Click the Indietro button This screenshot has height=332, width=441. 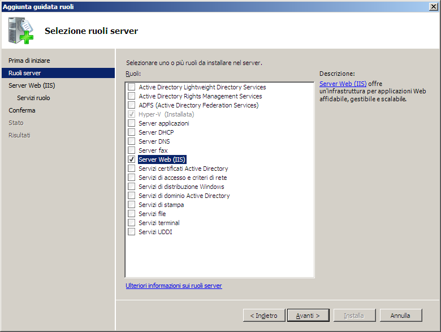pos(264,316)
